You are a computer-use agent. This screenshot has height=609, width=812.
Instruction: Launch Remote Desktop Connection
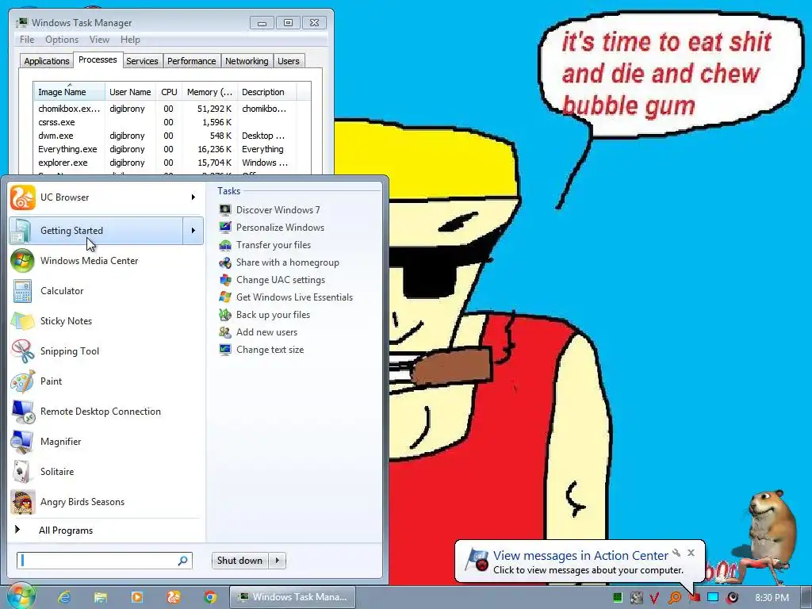click(105, 412)
